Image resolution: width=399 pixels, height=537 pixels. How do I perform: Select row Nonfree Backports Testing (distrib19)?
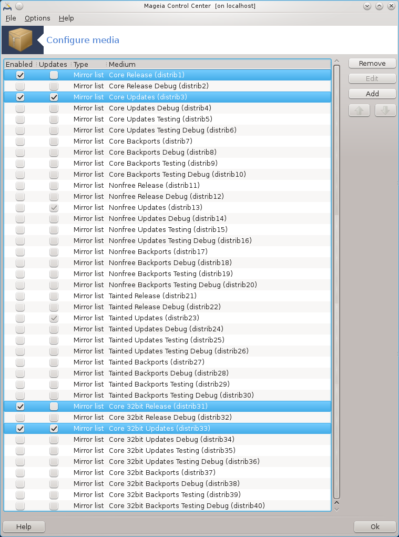[167, 273]
